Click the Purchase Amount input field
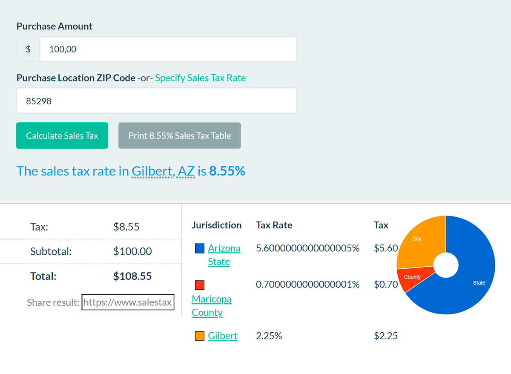 [168, 49]
